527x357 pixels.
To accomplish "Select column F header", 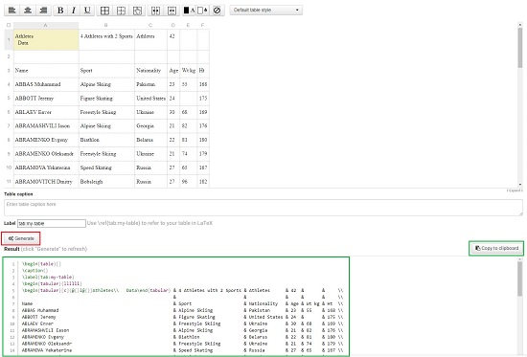I will click(x=203, y=25).
